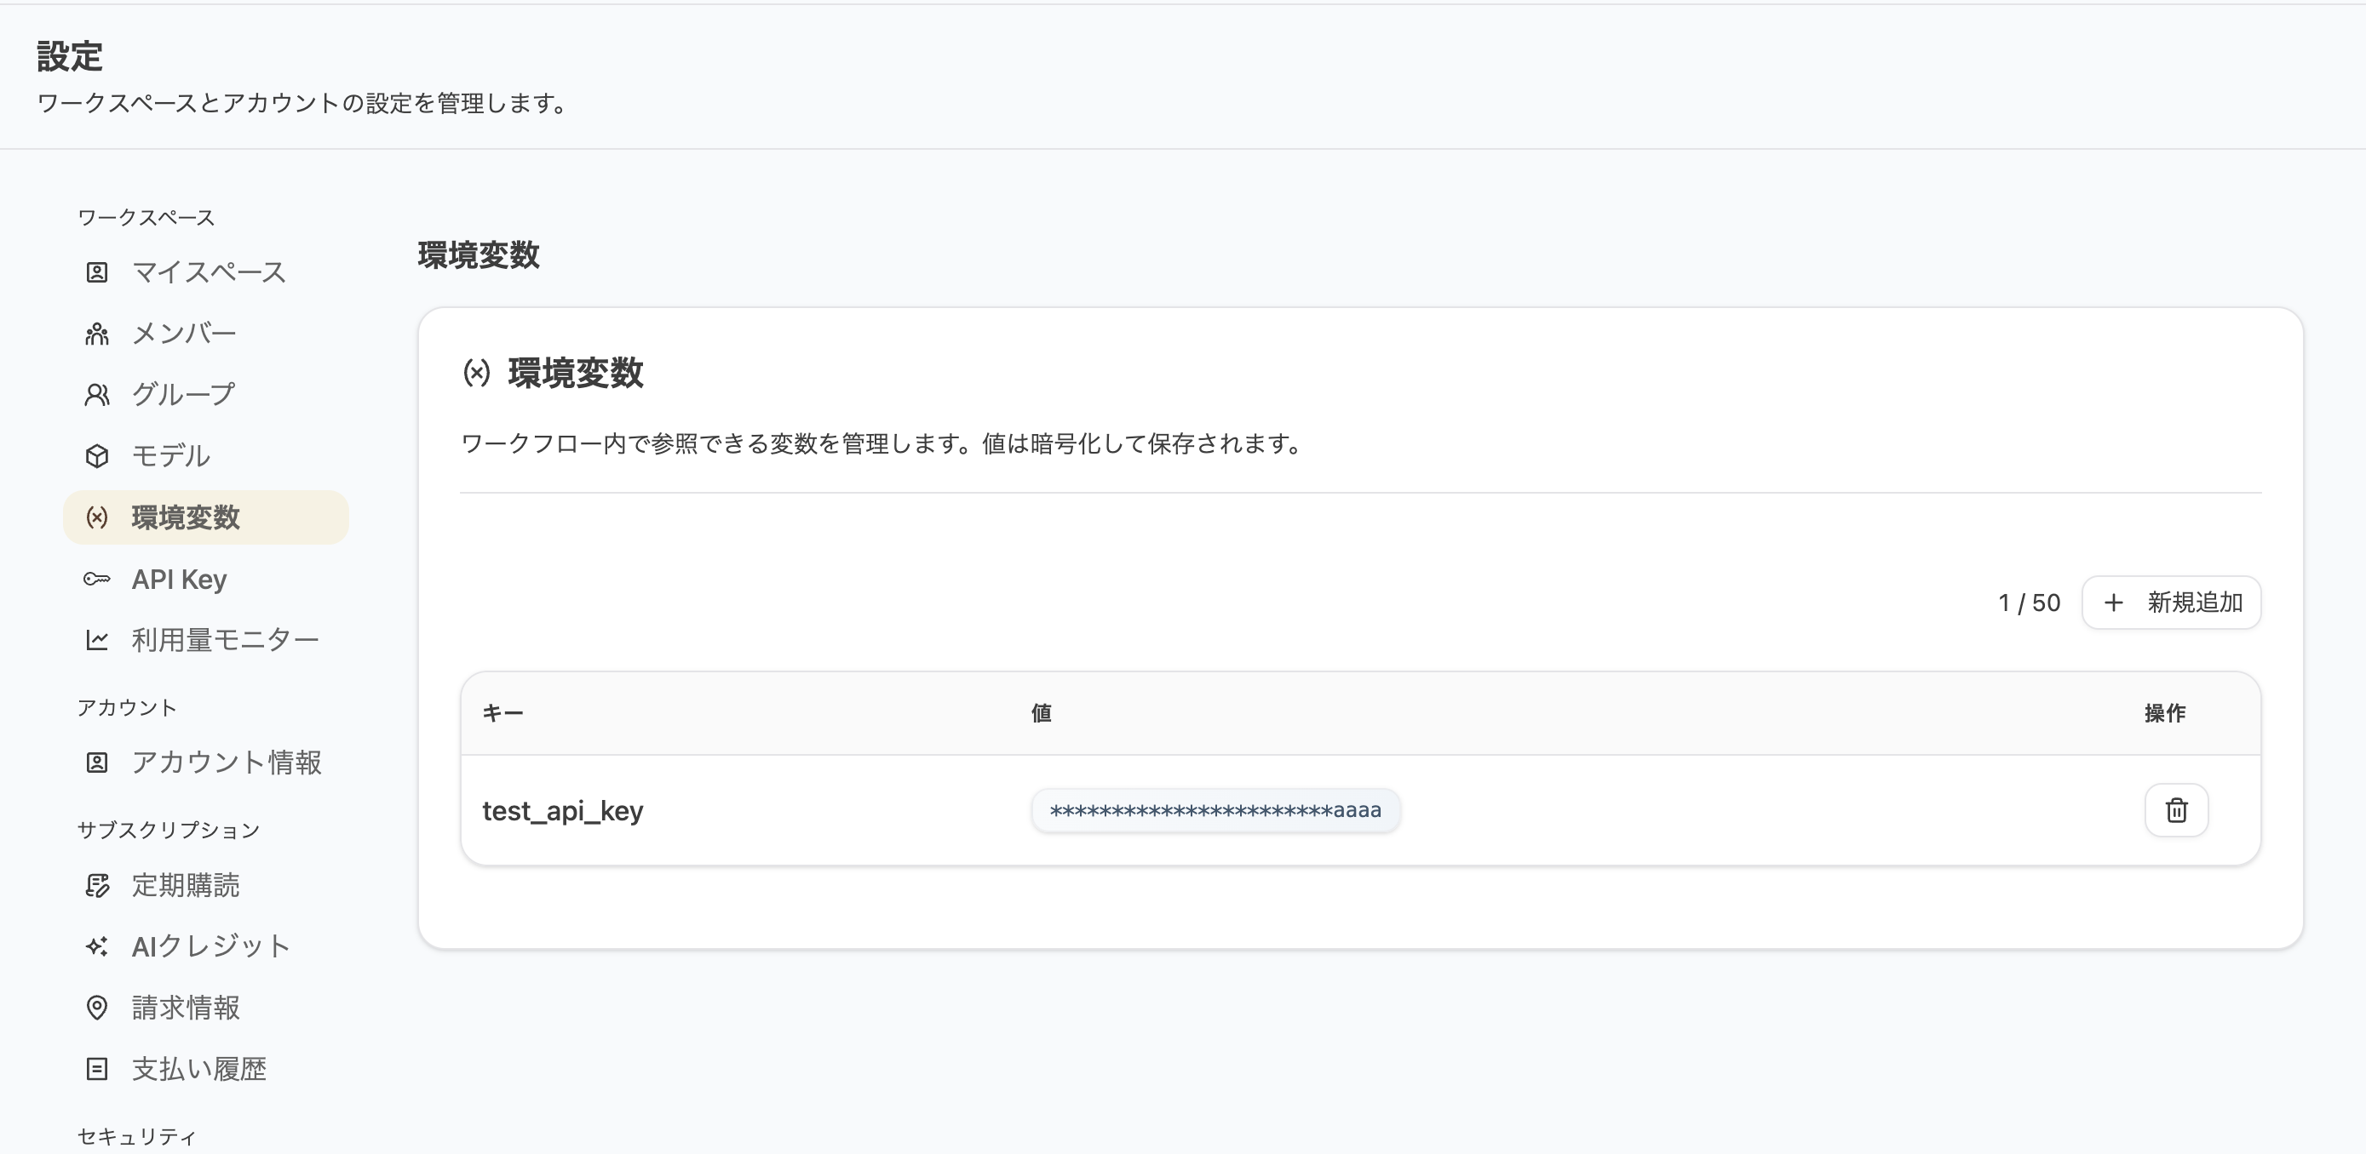Screen dimensions: 2366x1154
Task: Click the グループ icon in sidebar
Action: point(96,395)
